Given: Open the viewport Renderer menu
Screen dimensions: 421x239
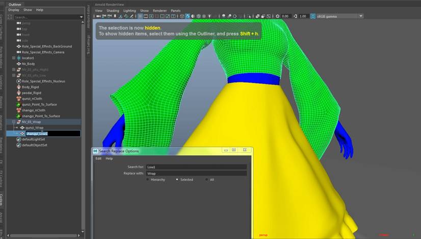Looking at the screenshot, I should tap(160, 11).
